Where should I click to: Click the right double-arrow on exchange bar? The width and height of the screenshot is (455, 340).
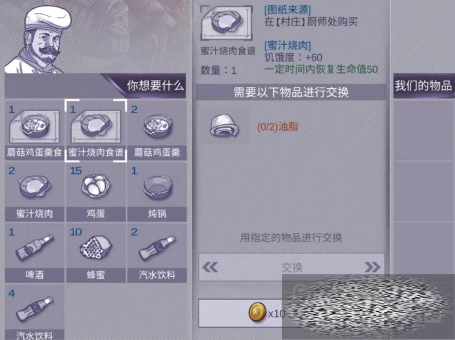pyautogui.click(x=372, y=267)
